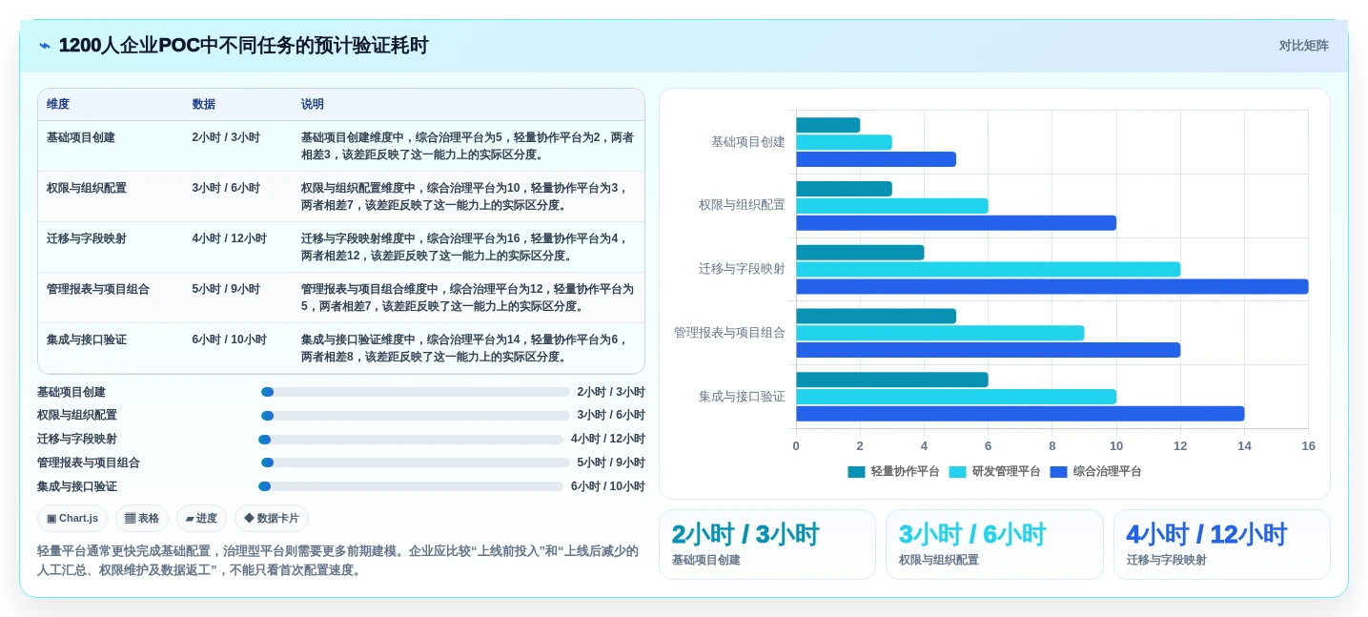Toggle 轻量协作平台 legend swatch
This screenshot has width=1368, height=617.
(856, 471)
